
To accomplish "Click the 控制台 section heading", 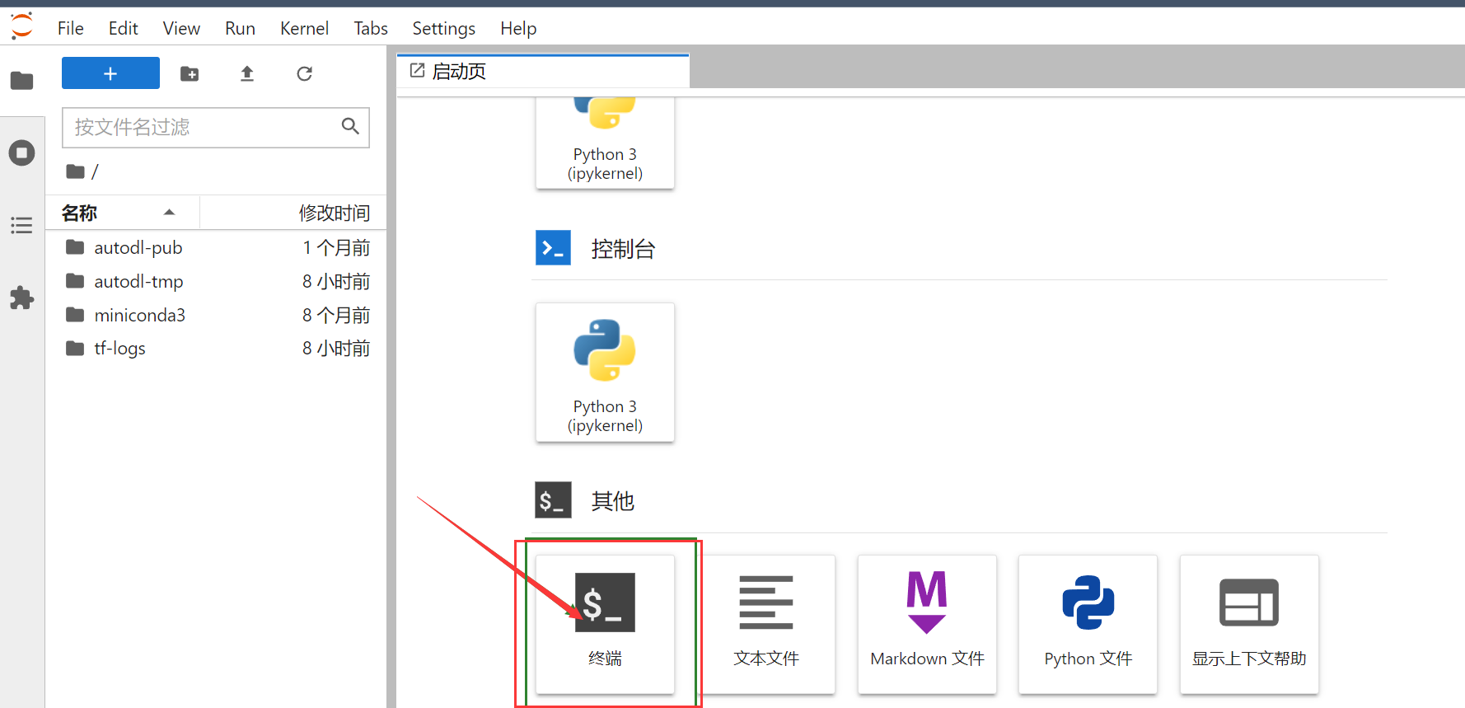I will pyautogui.click(x=623, y=249).
